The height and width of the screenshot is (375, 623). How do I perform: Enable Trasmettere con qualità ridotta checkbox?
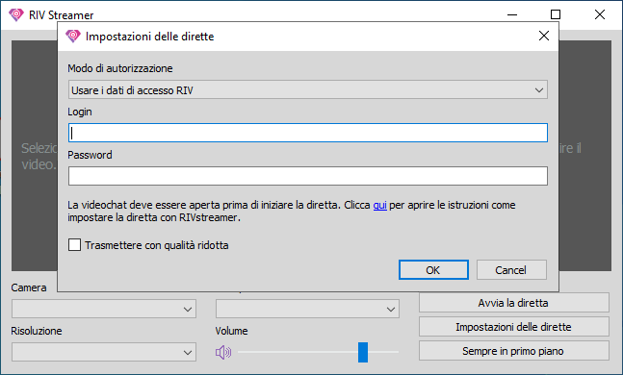tap(74, 245)
